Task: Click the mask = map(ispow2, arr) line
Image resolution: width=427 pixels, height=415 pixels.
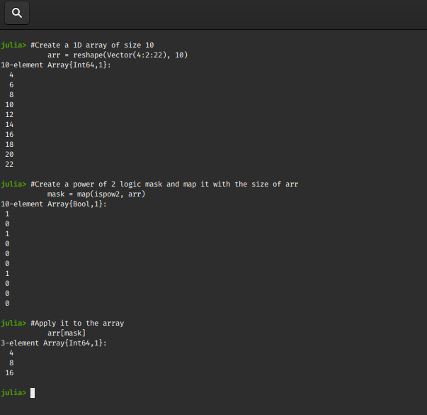Action: tap(96, 194)
